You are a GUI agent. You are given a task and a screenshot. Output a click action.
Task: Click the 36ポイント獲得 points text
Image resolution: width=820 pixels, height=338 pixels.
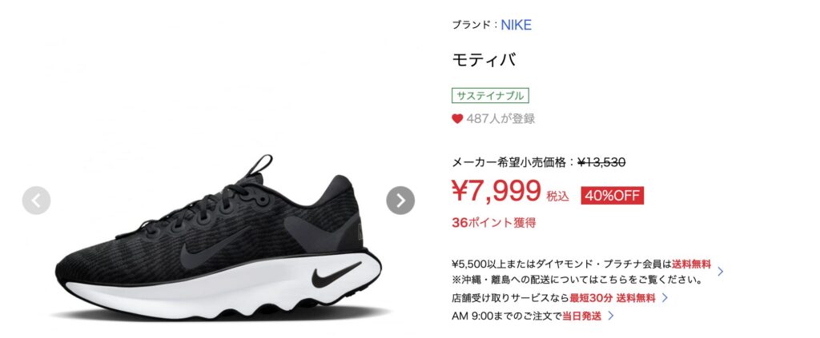[493, 223]
